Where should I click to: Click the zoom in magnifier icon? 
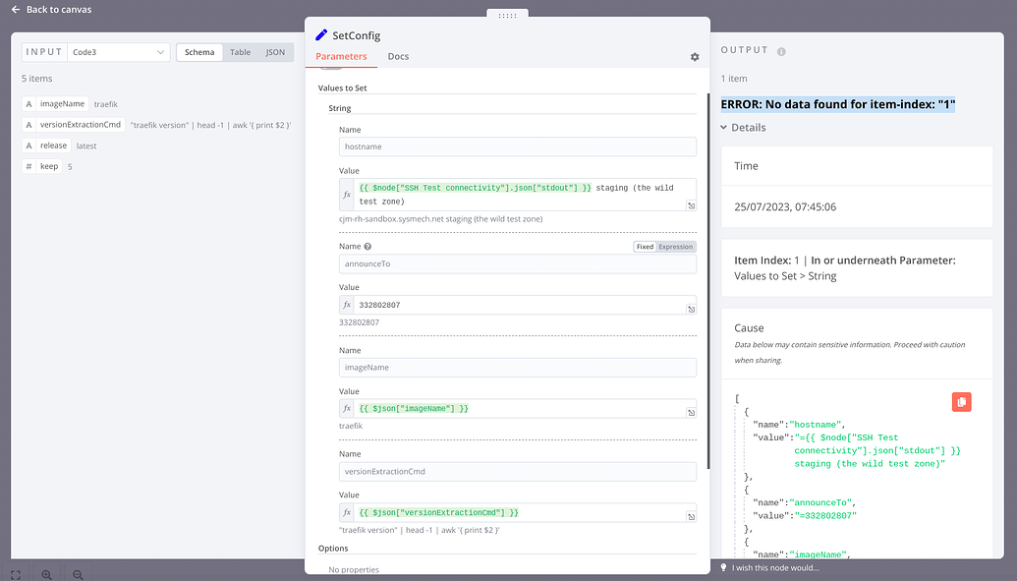pyautogui.click(x=46, y=574)
